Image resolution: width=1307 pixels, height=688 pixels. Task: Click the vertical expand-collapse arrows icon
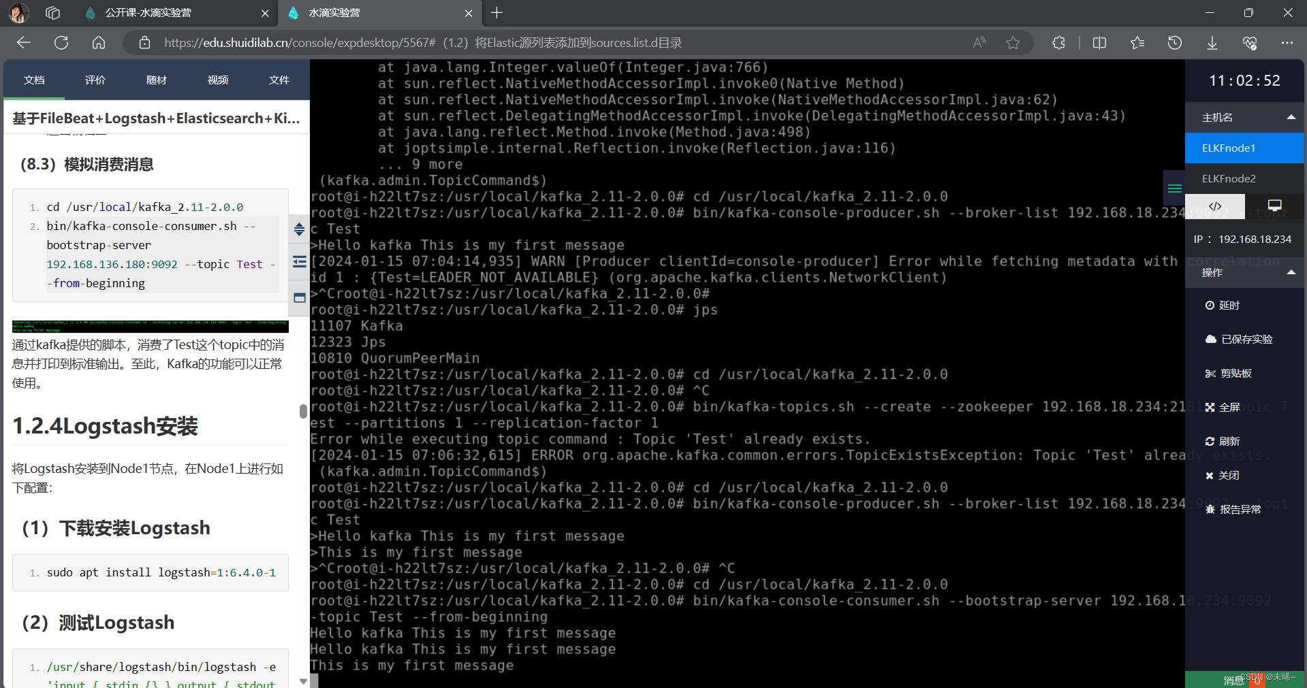click(x=299, y=229)
